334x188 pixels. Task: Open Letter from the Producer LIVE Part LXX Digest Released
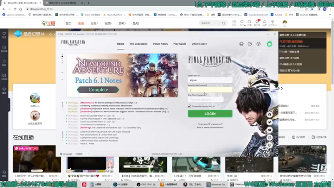point(105,132)
